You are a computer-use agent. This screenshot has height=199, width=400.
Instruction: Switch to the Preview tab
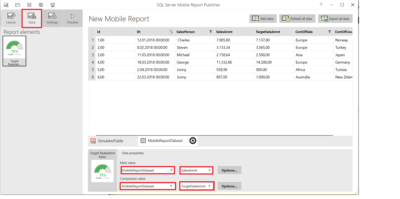tap(72, 18)
